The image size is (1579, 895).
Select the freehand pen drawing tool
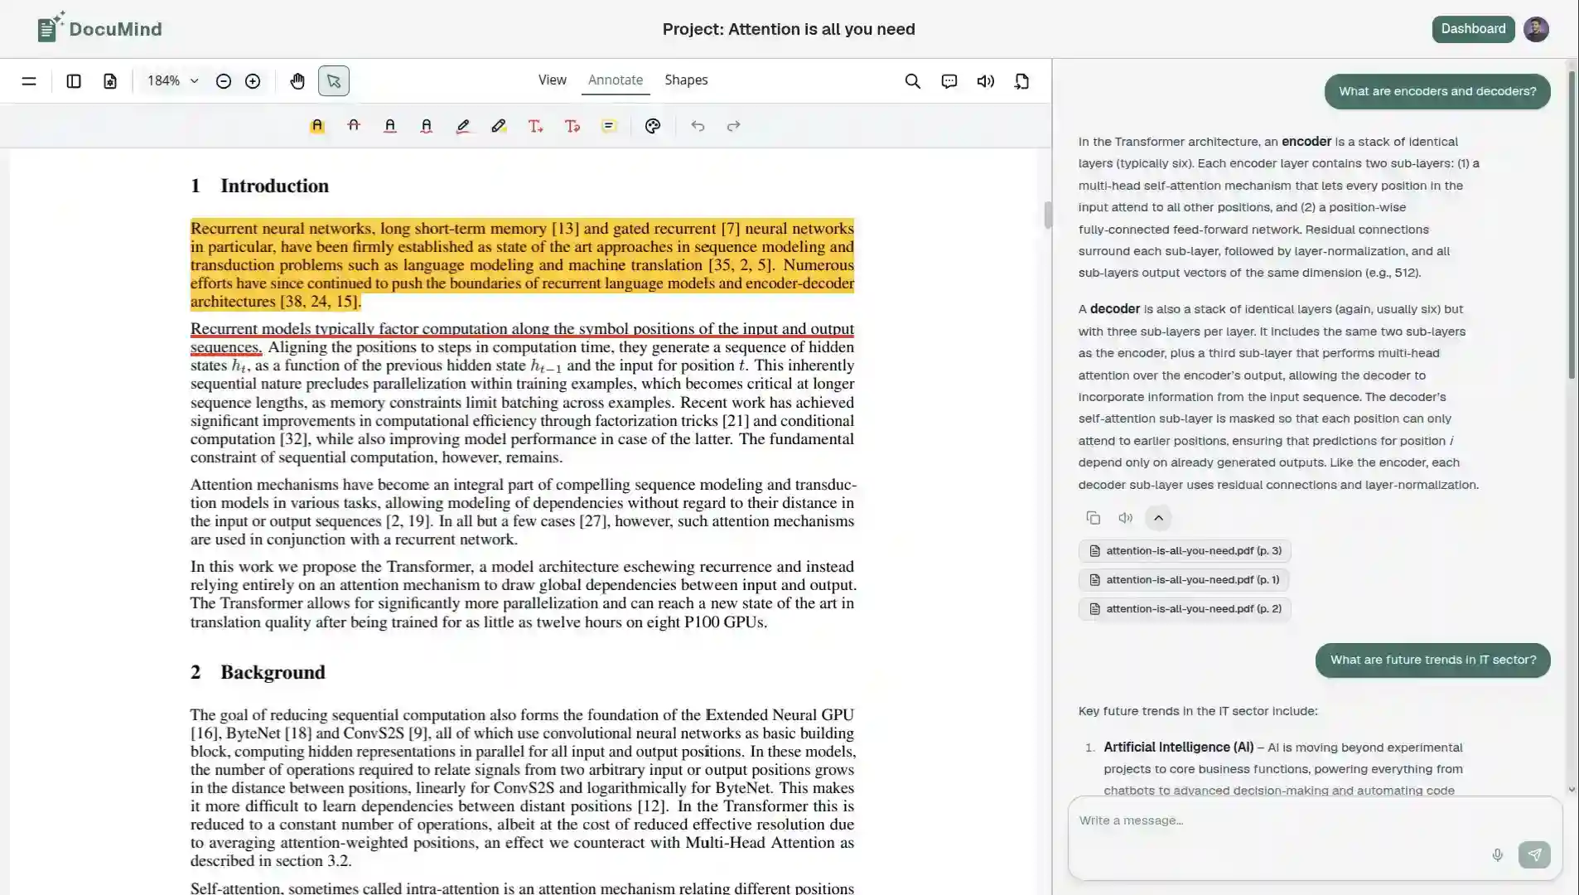pos(463,126)
